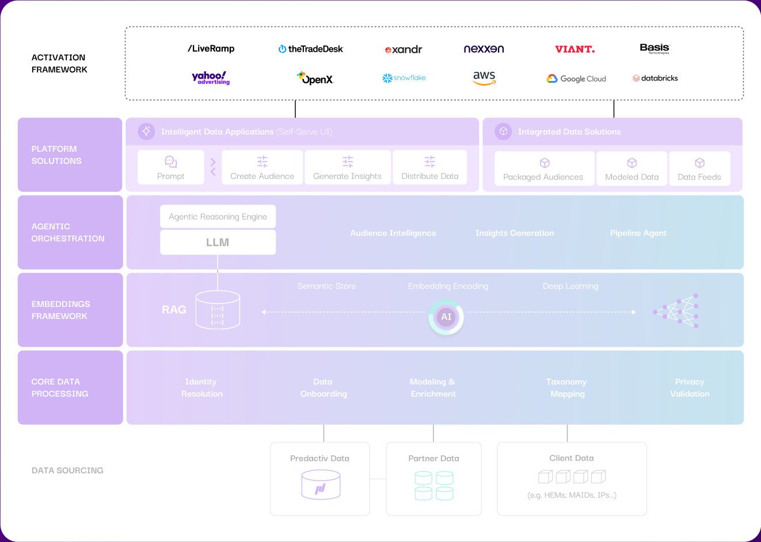Click the snowflake logo
This screenshot has width=761, height=542.
(x=404, y=78)
